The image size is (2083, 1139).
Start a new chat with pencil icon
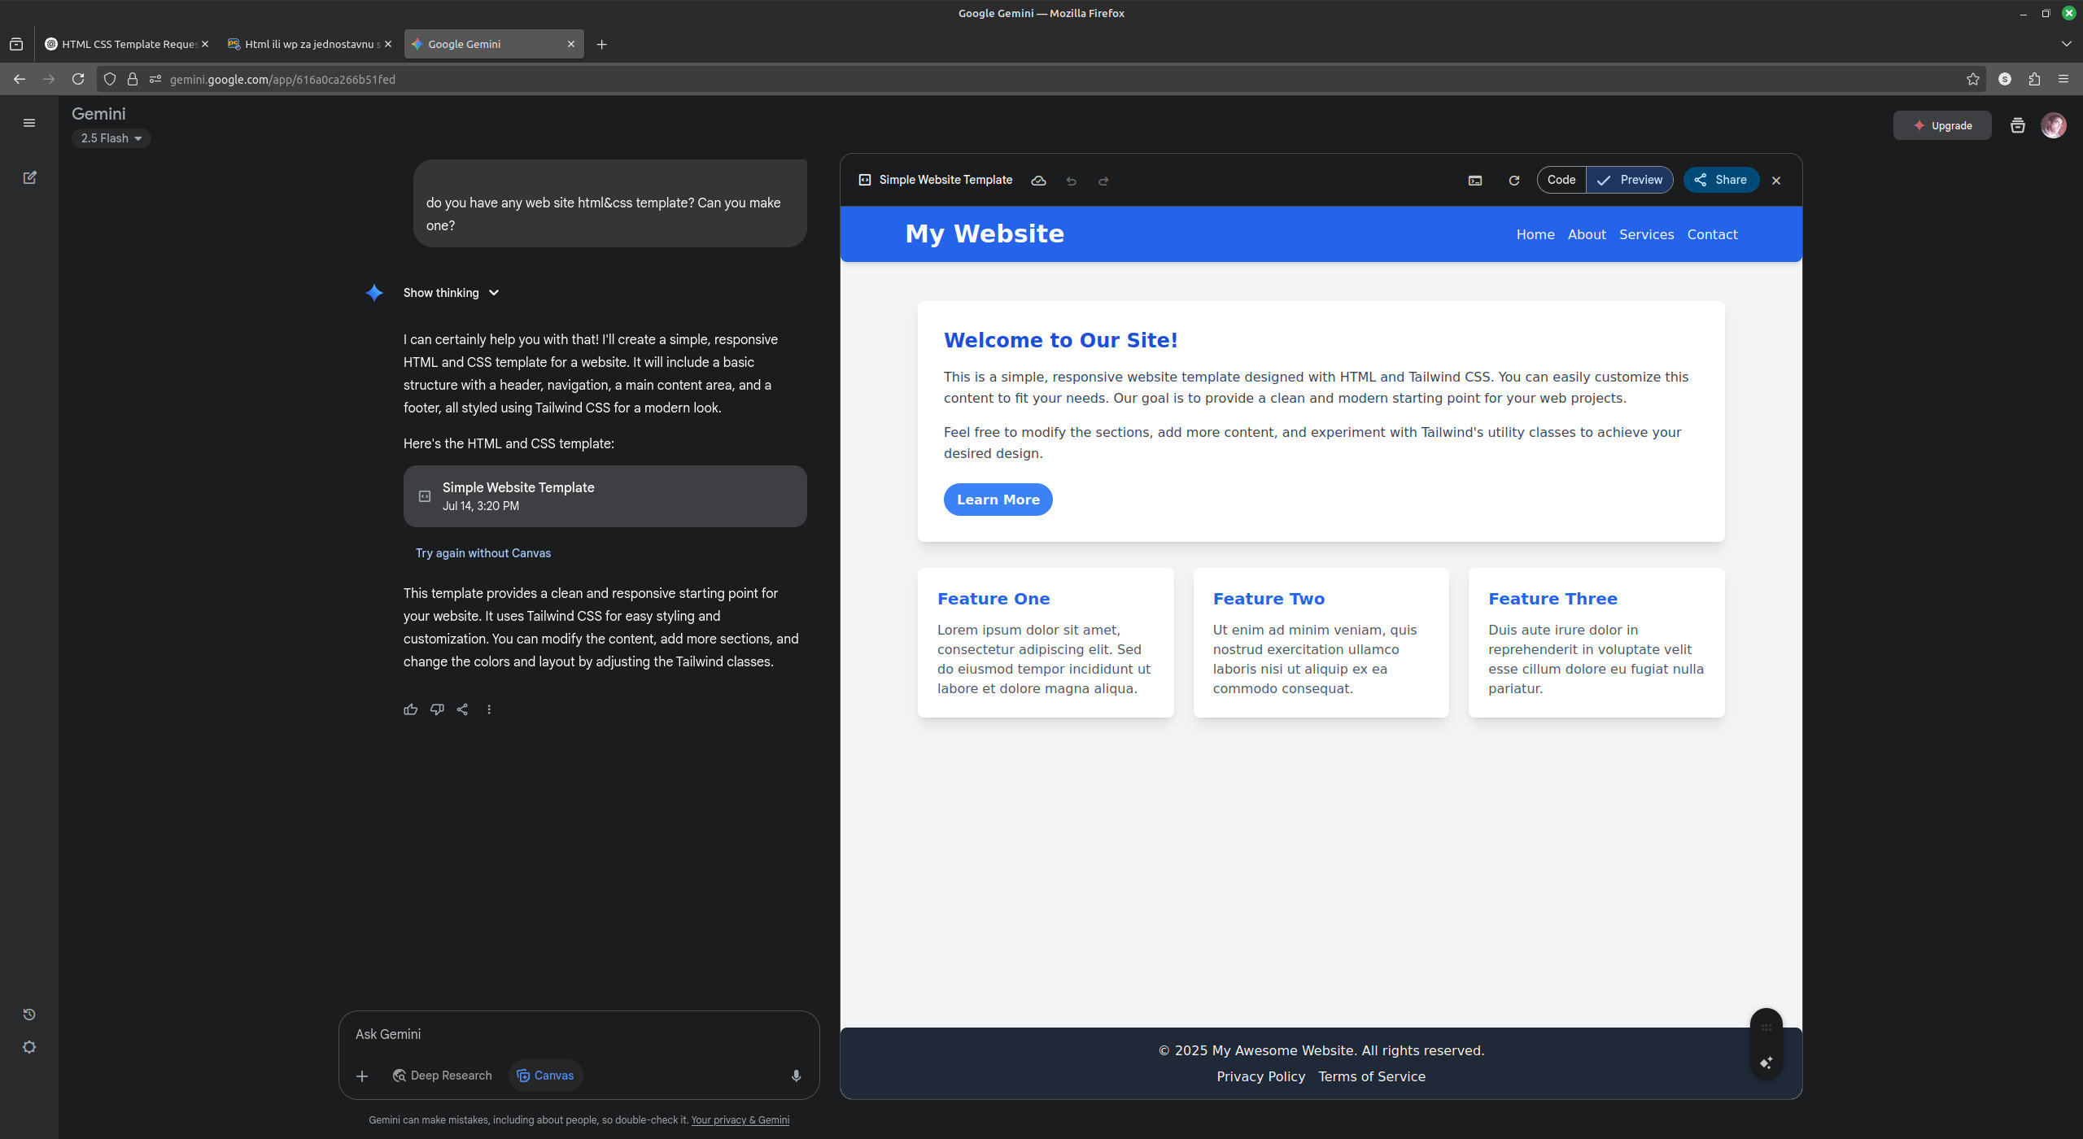click(29, 177)
